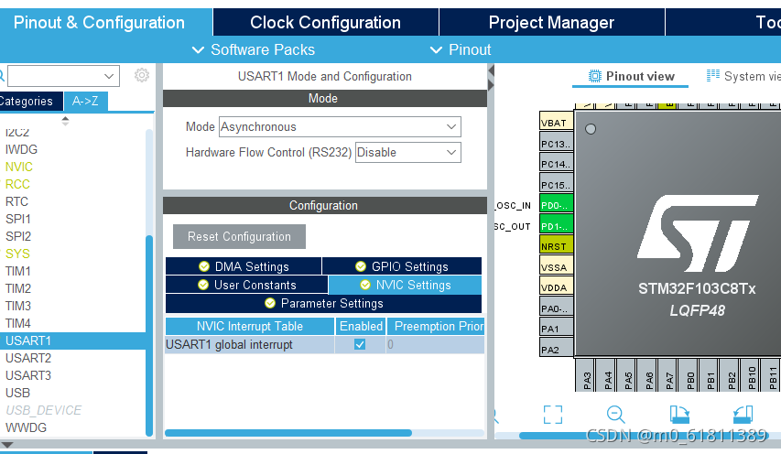Click the USART1 global interrupt row label
The width and height of the screenshot is (781, 454).
point(229,344)
